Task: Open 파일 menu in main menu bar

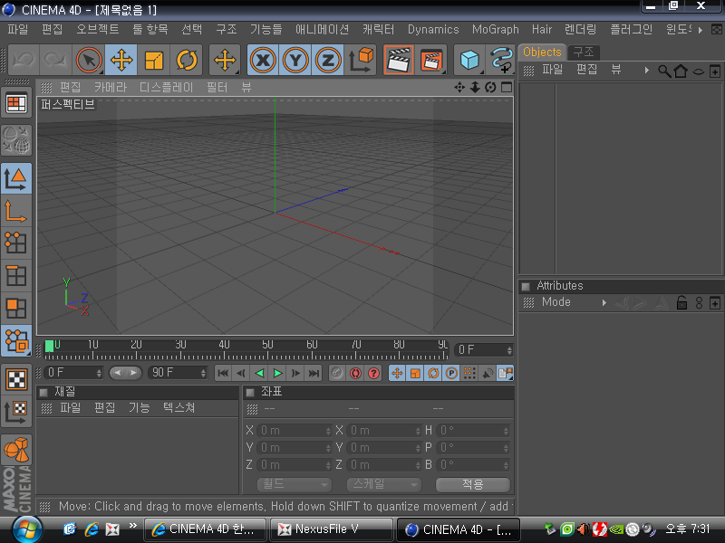Action: point(17,30)
